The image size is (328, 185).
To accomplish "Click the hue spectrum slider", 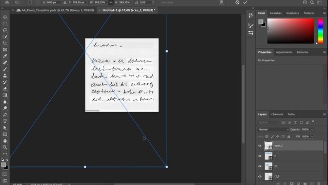I will pos(321,31).
